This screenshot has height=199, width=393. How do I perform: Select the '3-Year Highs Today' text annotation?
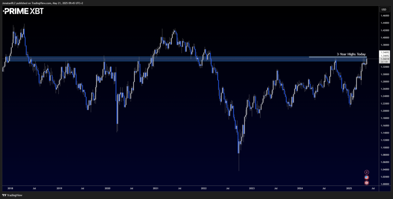351,54
